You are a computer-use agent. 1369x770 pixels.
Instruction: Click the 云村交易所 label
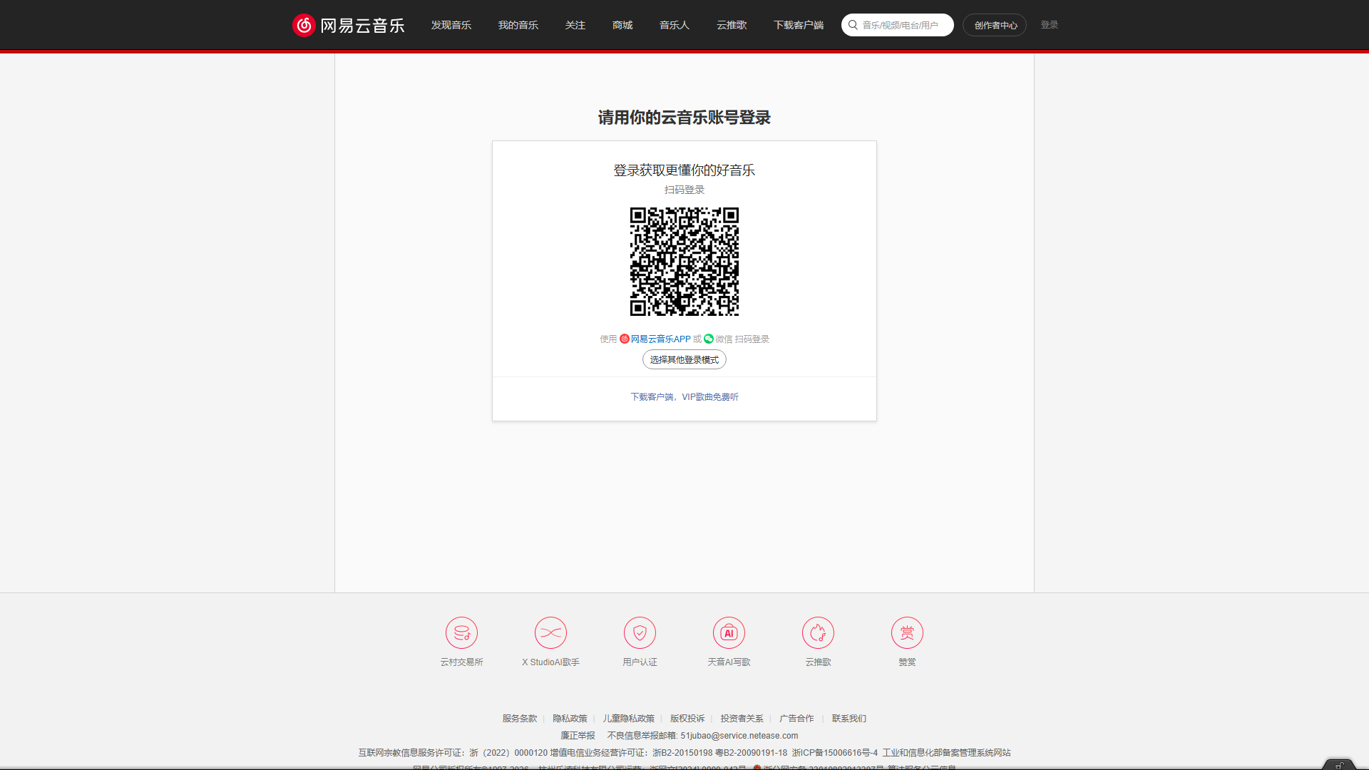pyautogui.click(x=461, y=662)
